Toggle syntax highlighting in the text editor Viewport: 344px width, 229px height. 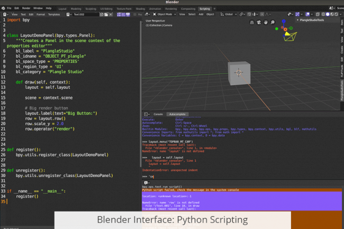pyautogui.click(x=128, y=14)
